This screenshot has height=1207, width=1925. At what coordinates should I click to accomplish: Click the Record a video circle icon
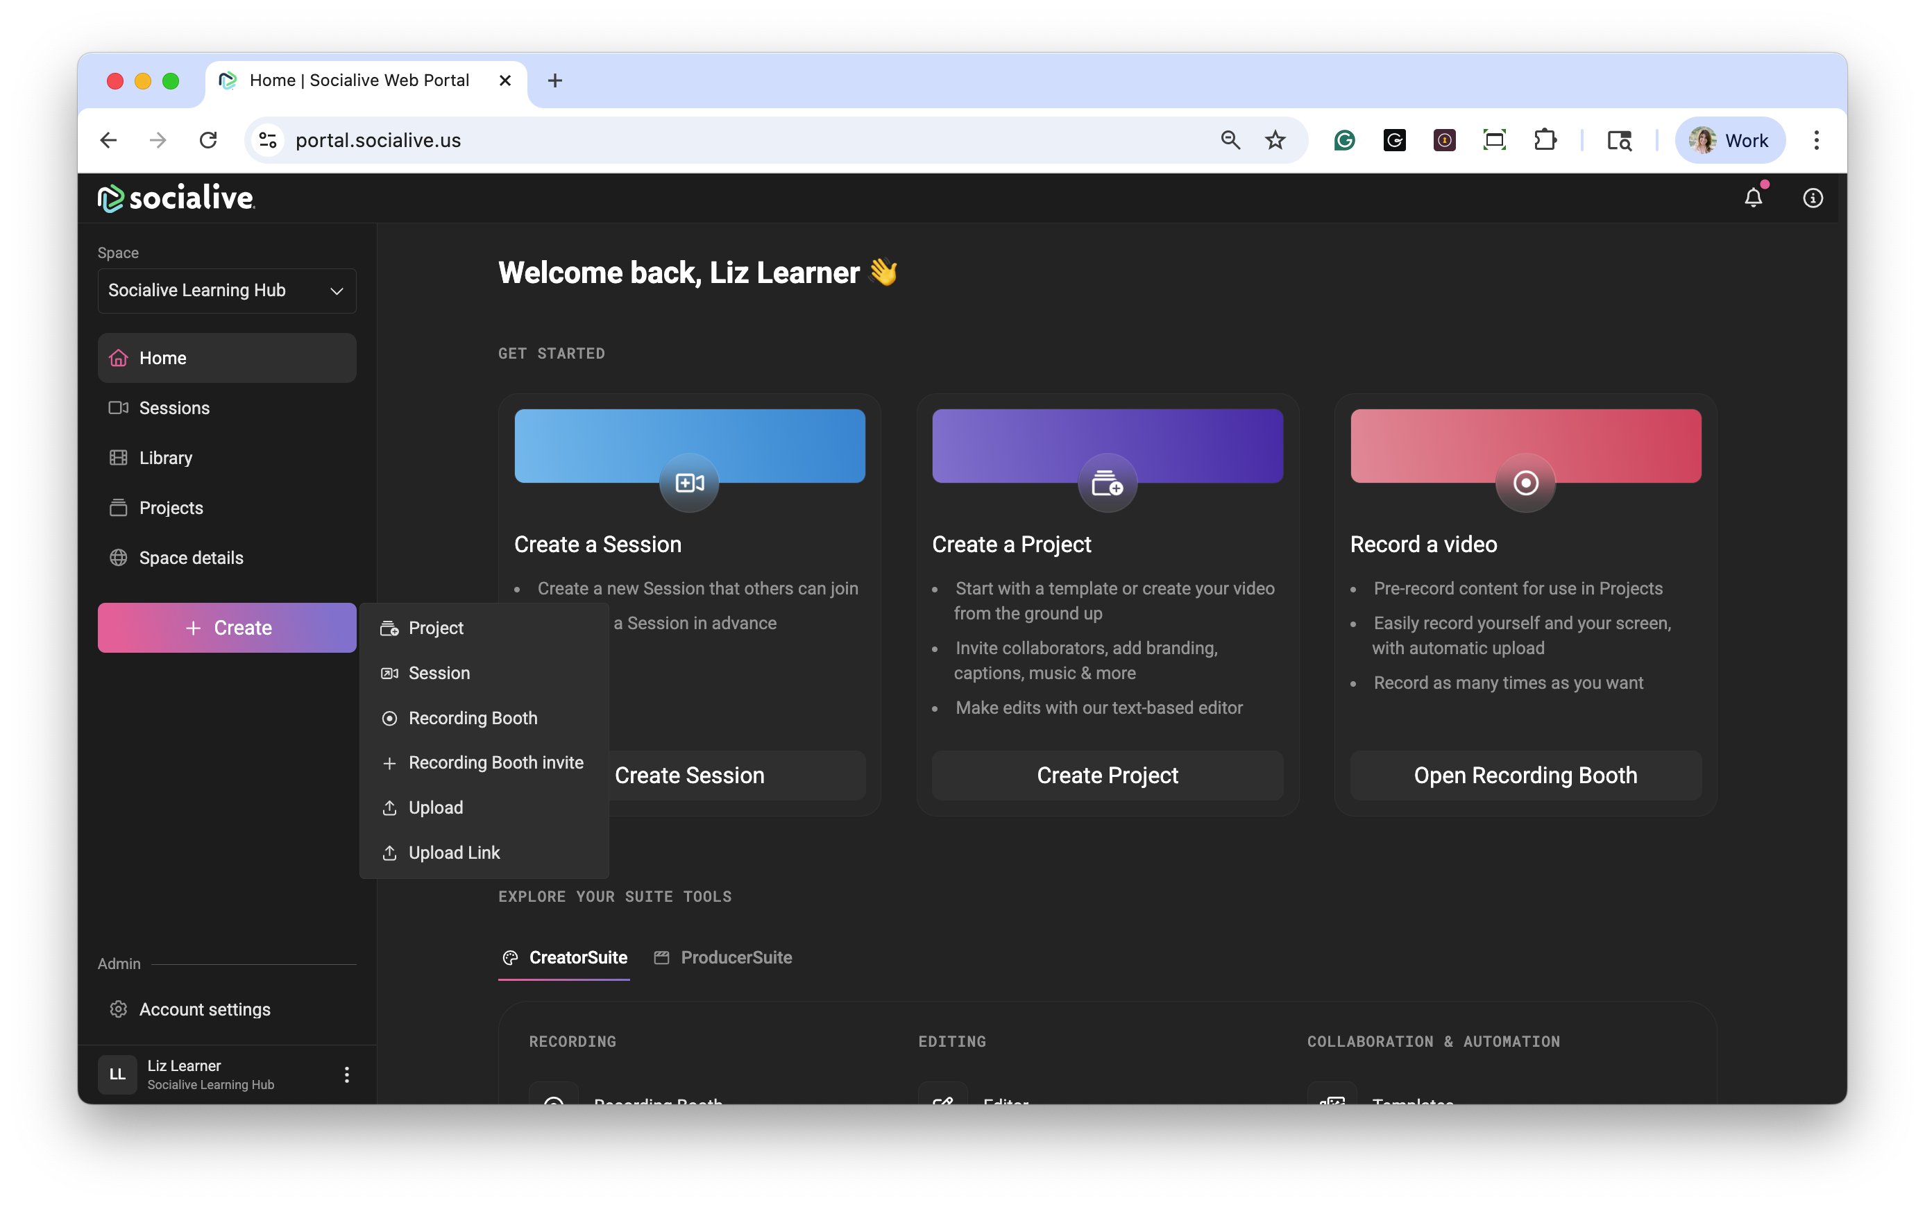[x=1525, y=483]
